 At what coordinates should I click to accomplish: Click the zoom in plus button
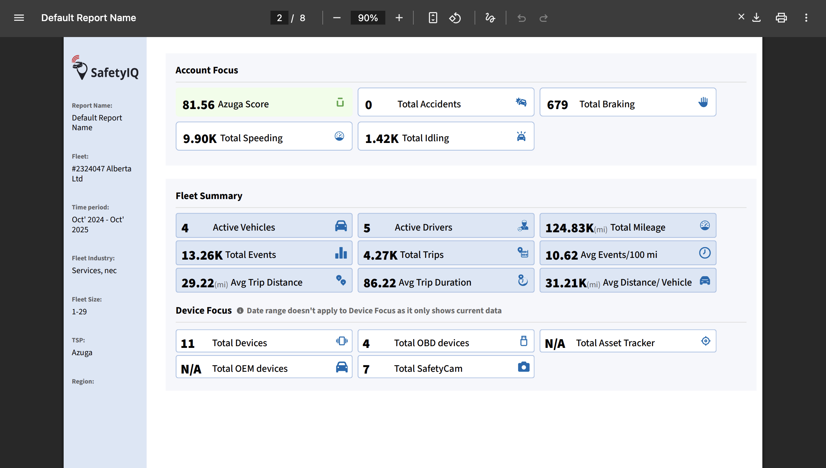399,18
